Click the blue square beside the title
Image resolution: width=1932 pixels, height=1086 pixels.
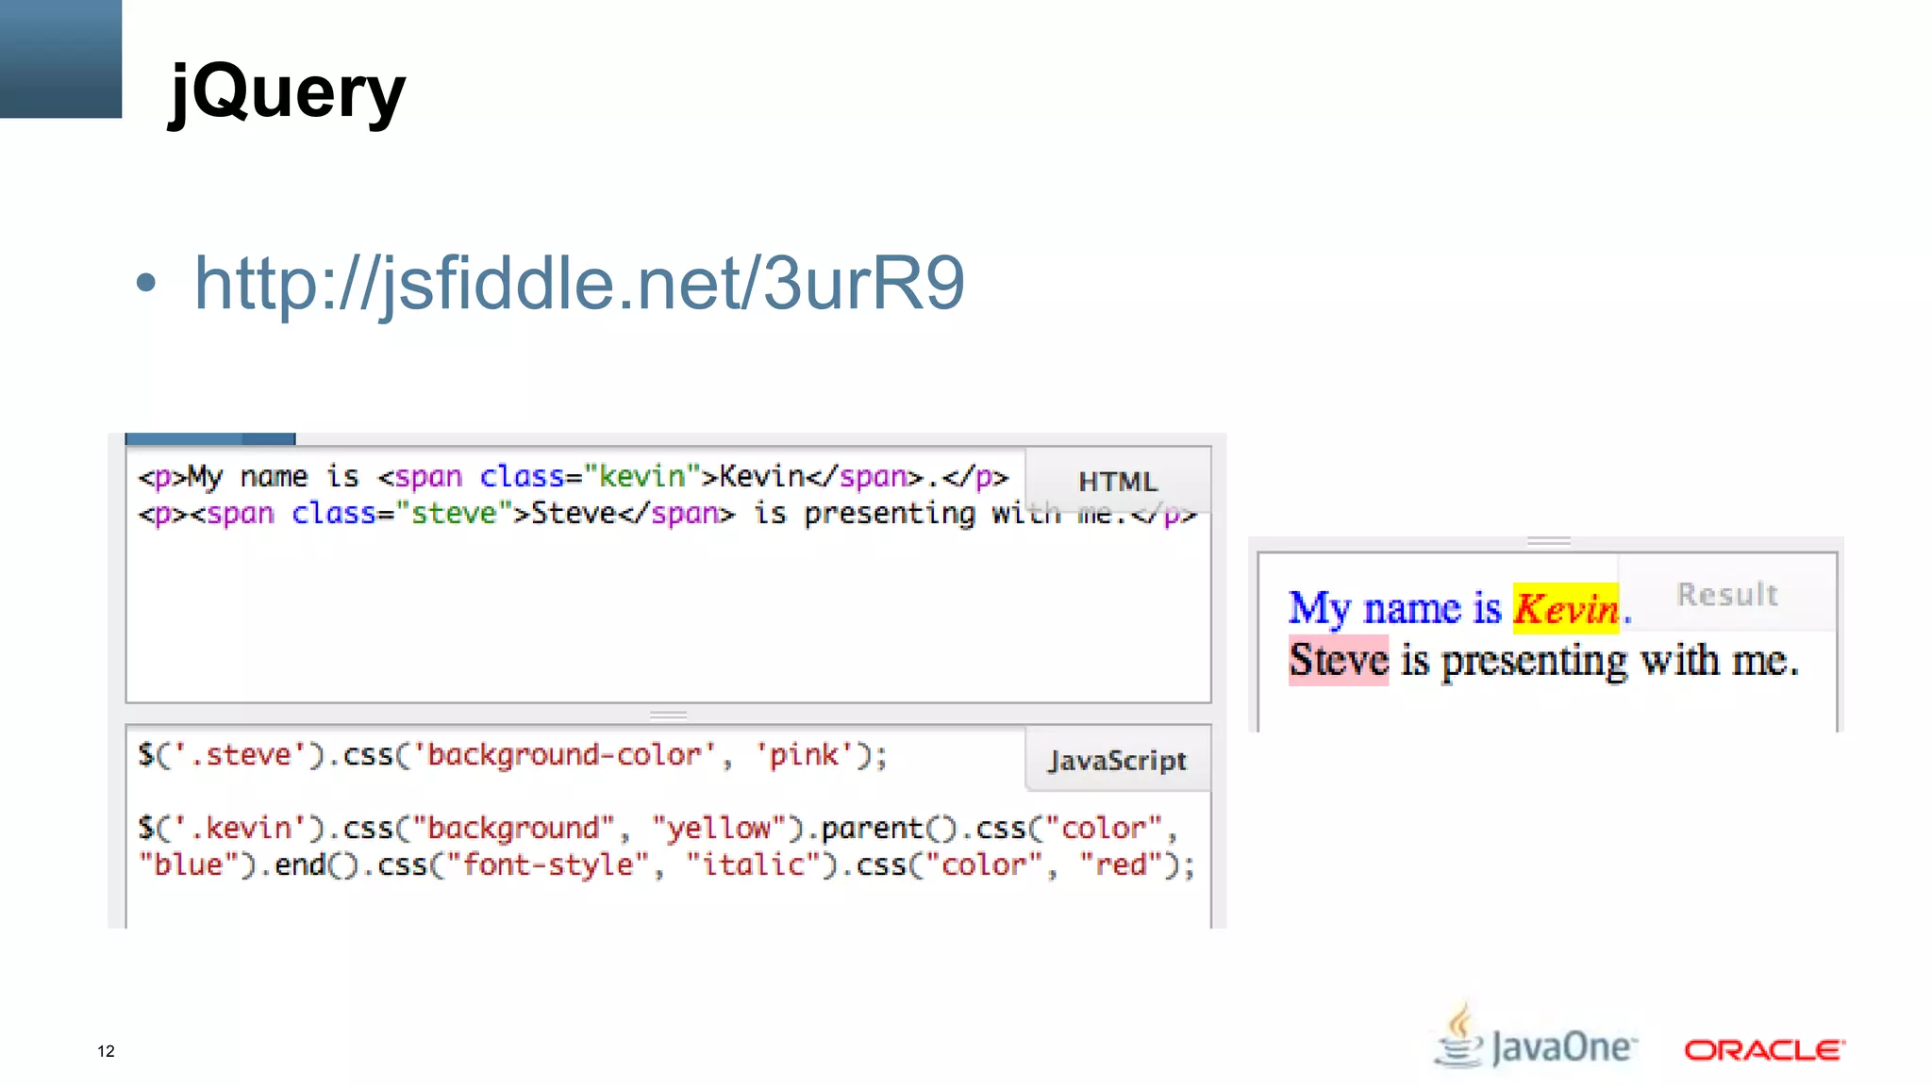click(60, 58)
